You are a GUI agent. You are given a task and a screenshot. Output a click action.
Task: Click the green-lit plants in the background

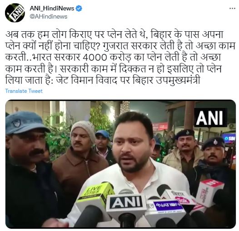pyautogui.click(x=59, y=137)
